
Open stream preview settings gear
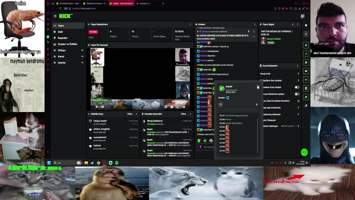[x=184, y=107]
